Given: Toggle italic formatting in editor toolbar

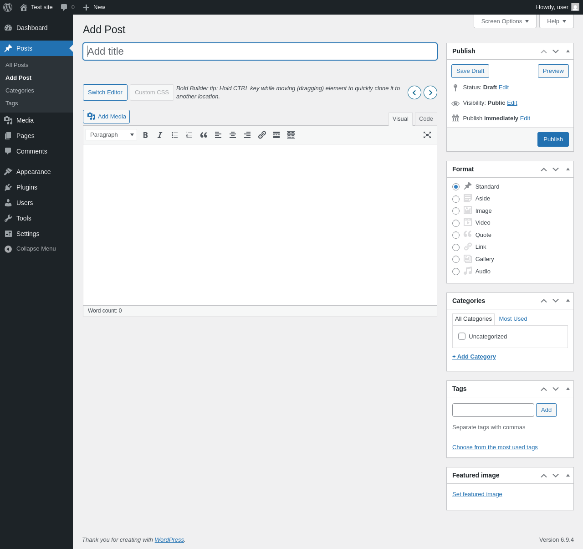Looking at the screenshot, I should click(160, 135).
